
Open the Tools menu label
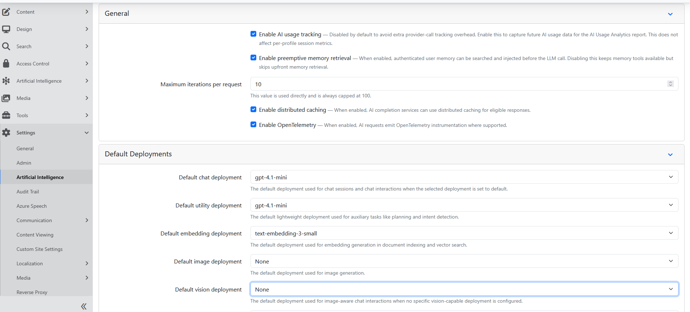tap(22, 115)
